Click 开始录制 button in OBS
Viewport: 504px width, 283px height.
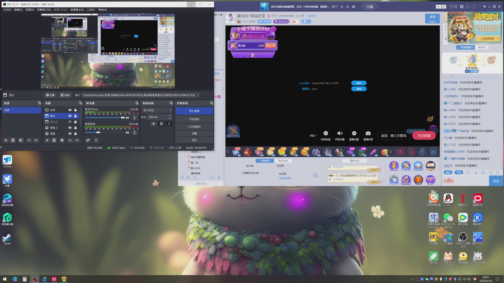click(x=194, y=119)
